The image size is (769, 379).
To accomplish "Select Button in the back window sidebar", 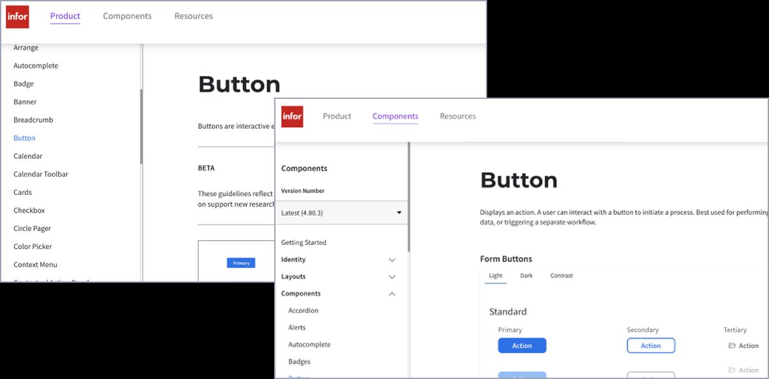I will pos(24,138).
